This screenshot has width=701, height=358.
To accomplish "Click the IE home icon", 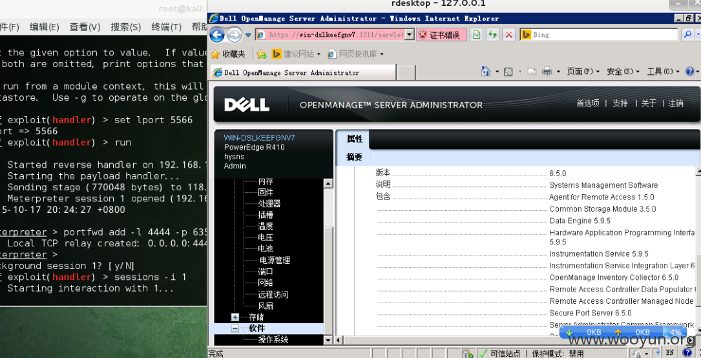I will (x=485, y=72).
